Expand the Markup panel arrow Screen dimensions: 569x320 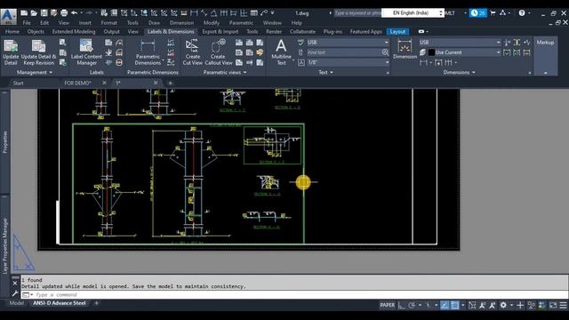[x=545, y=73]
